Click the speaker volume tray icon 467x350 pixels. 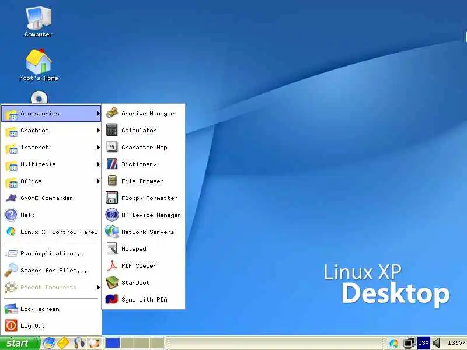[x=437, y=343]
